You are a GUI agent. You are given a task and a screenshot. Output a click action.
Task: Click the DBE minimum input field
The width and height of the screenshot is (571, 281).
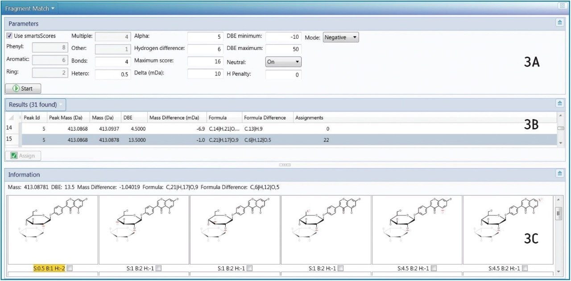pos(283,37)
